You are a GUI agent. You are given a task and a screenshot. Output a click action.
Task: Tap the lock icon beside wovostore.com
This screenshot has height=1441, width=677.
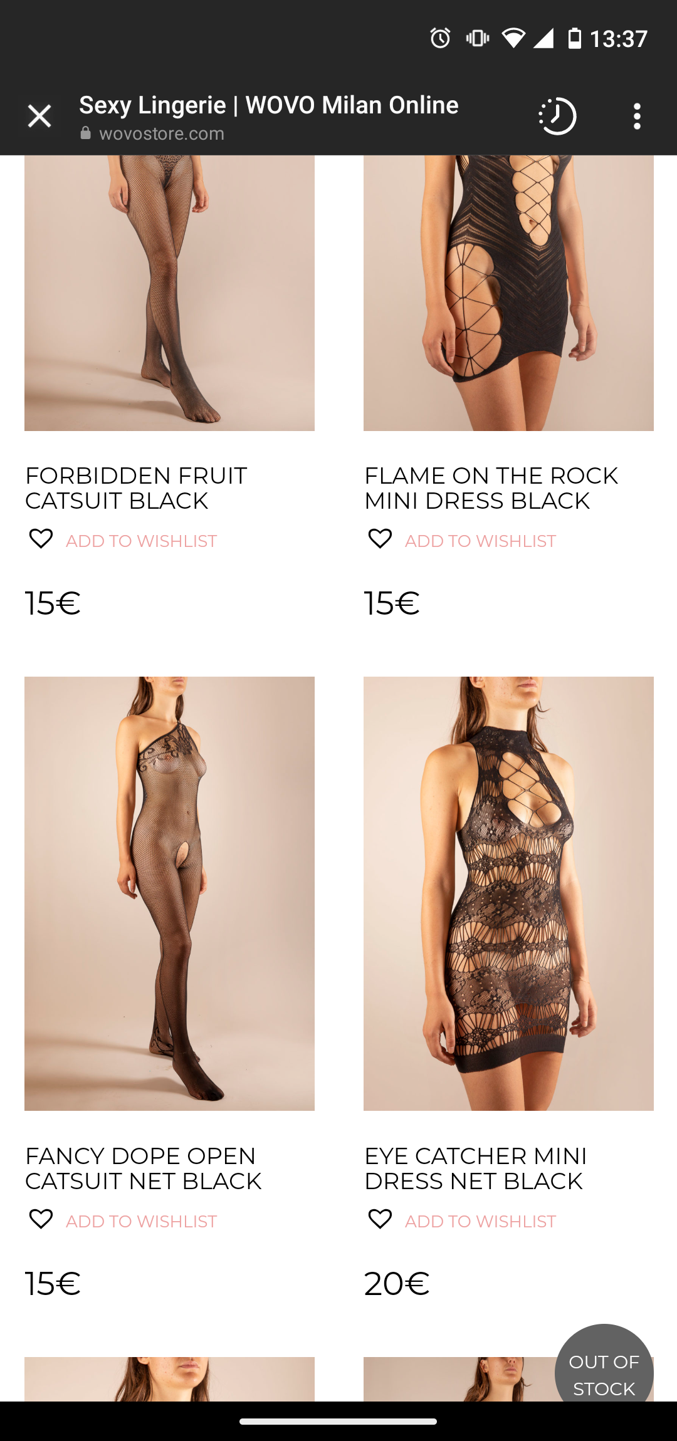click(86, 133)
